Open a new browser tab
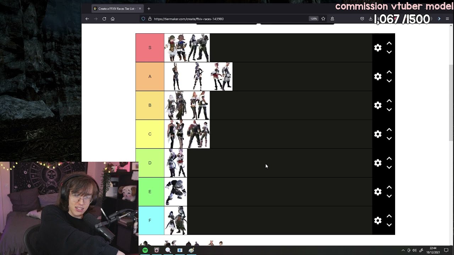Screen dimensions: 454x255 coord(149,8)
